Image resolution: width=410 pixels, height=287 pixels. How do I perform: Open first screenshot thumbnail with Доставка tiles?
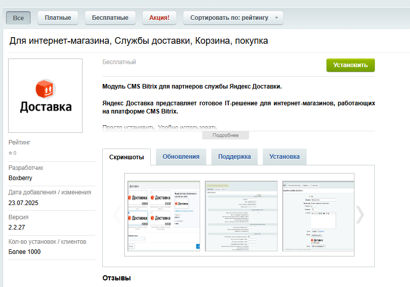[163, 216]
